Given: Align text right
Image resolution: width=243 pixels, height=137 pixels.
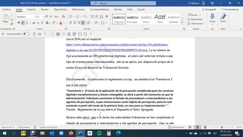Looking at the screenshot, I should 79,23.
